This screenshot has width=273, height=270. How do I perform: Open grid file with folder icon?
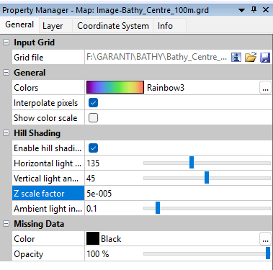coord(251,58)
